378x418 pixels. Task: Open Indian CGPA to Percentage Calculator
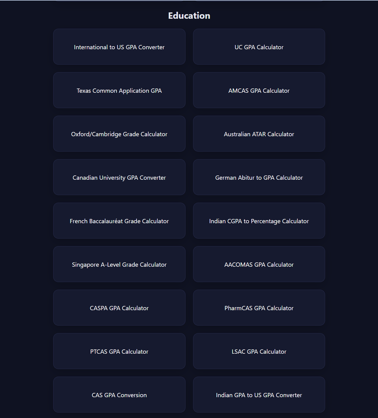click(x=259, y=221)
